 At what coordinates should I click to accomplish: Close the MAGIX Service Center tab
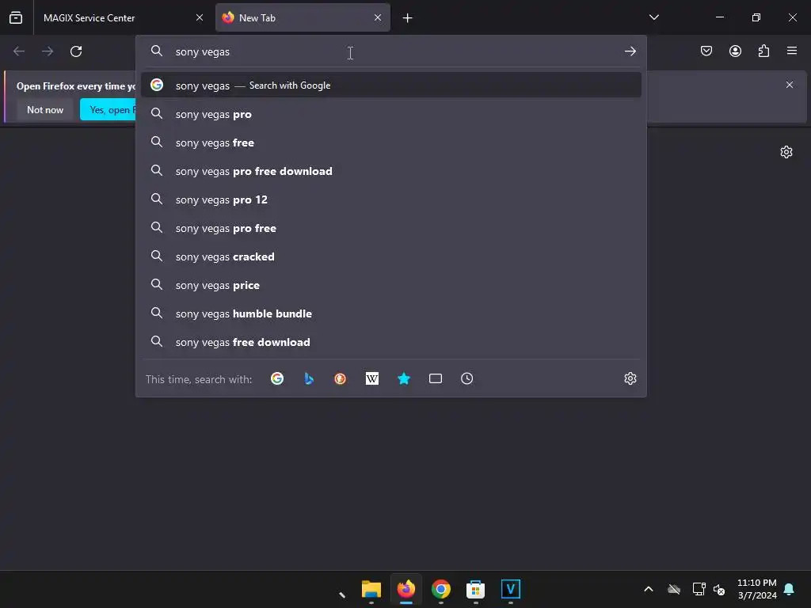click(x=200, y=17)
